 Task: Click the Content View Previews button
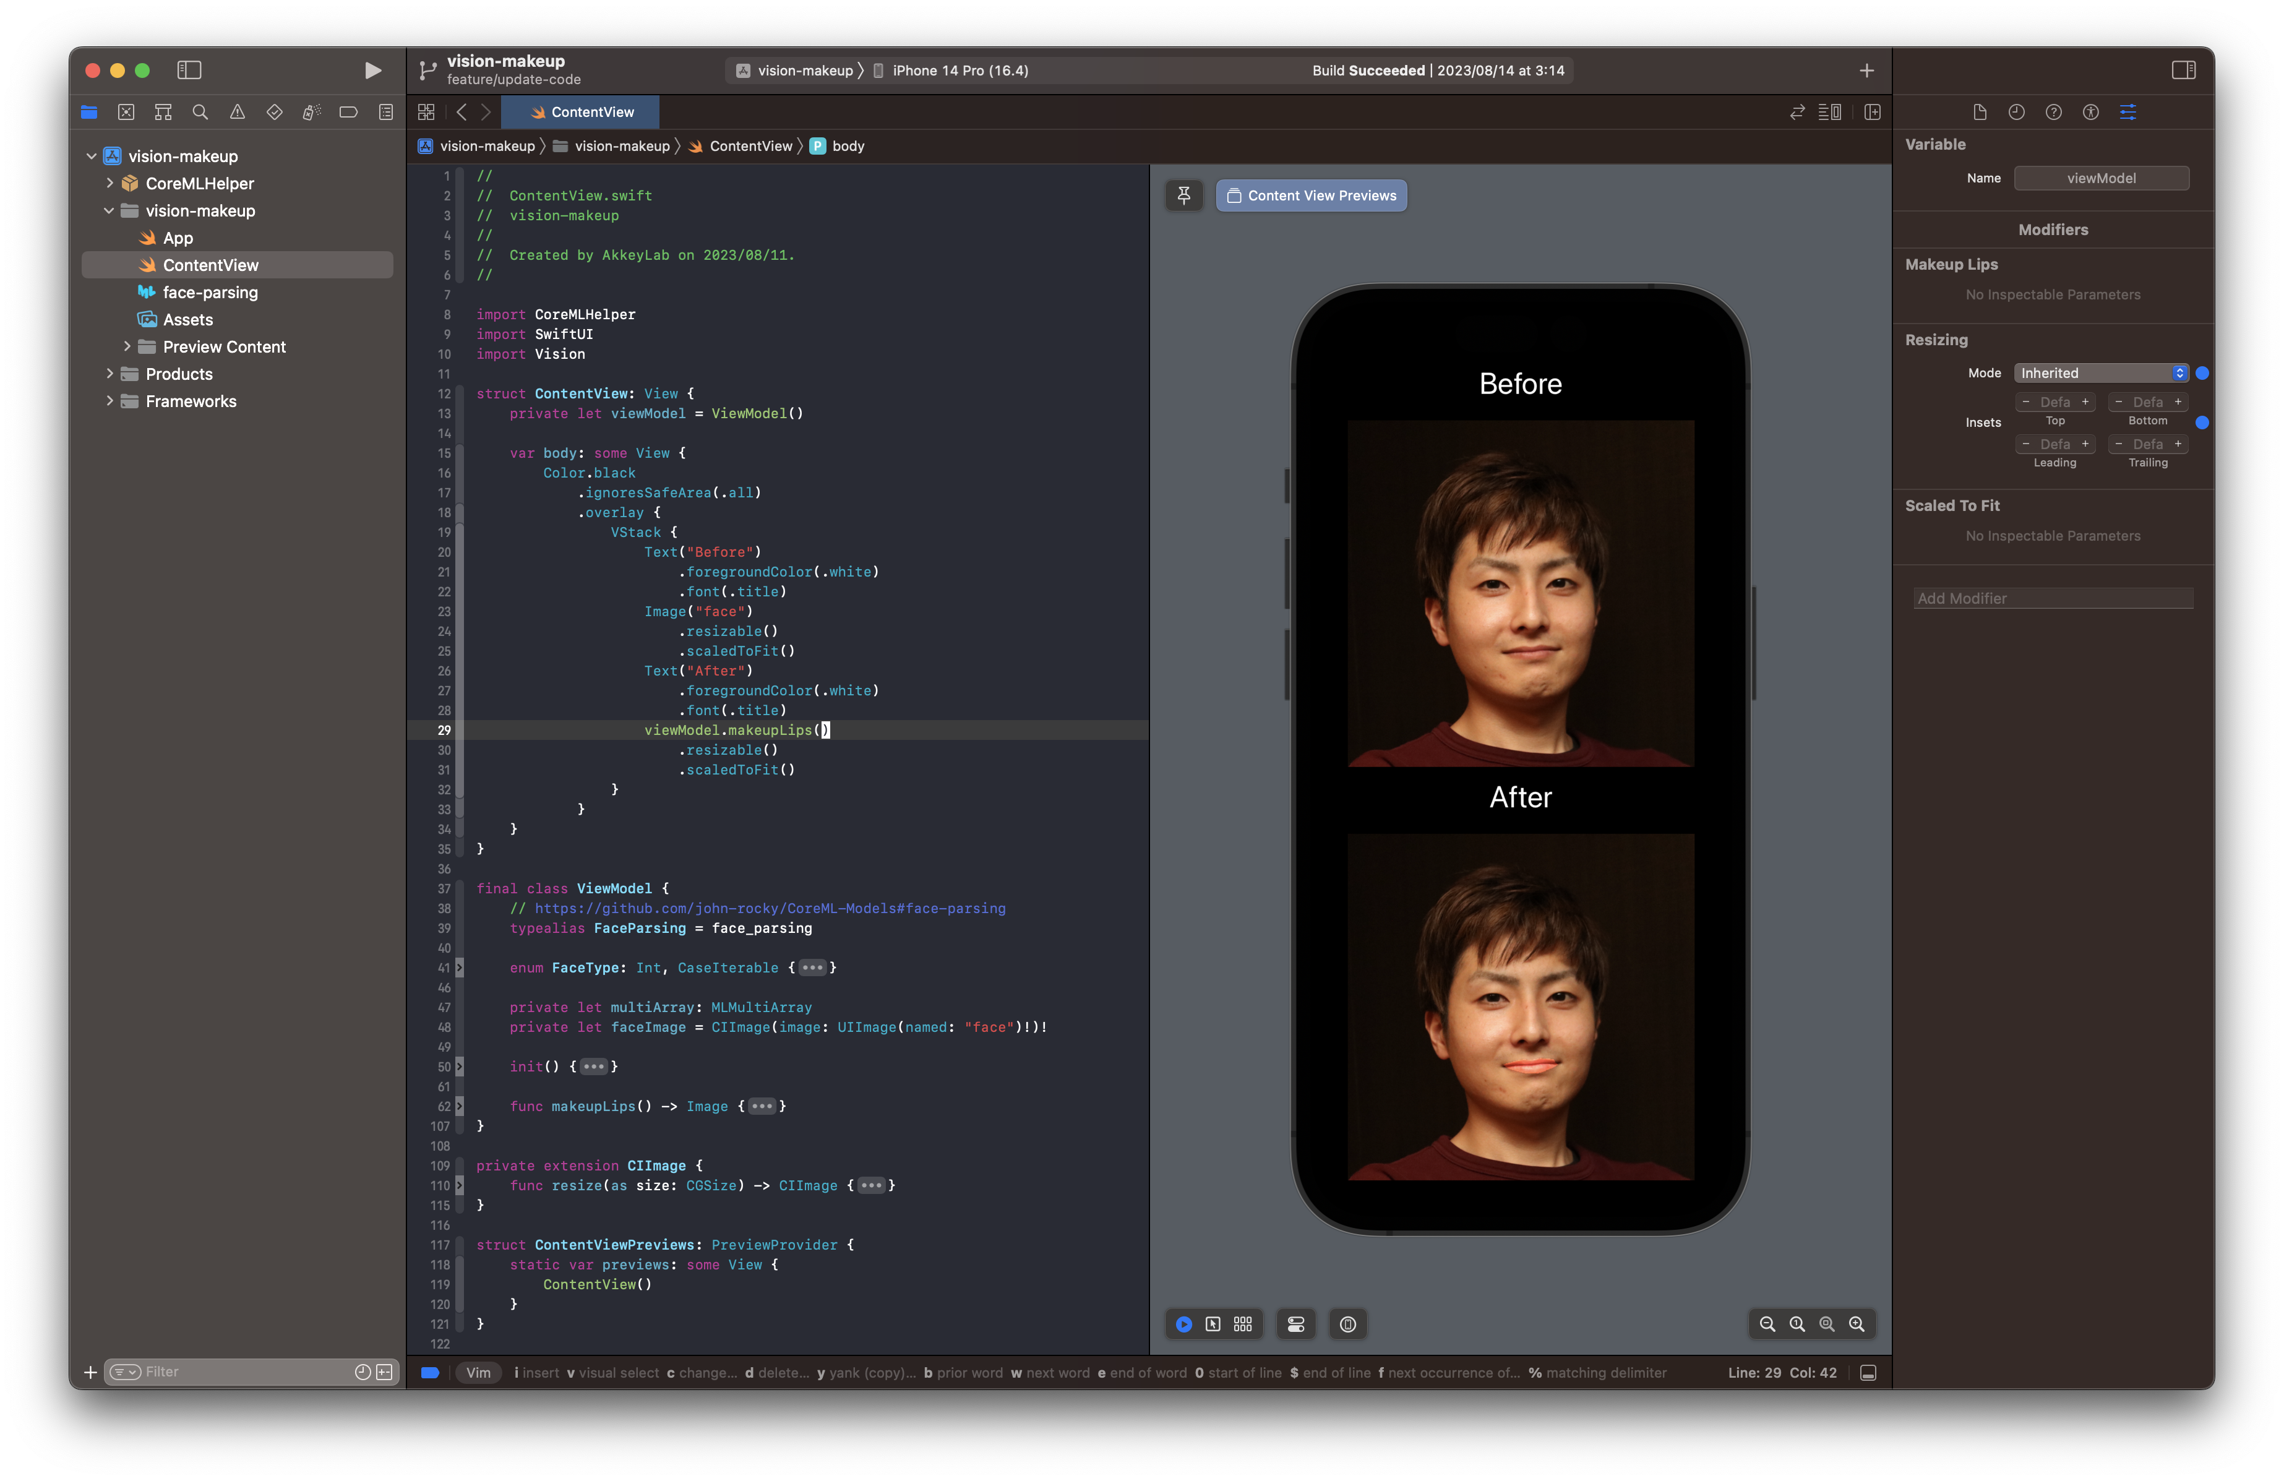click(1311, 195)
